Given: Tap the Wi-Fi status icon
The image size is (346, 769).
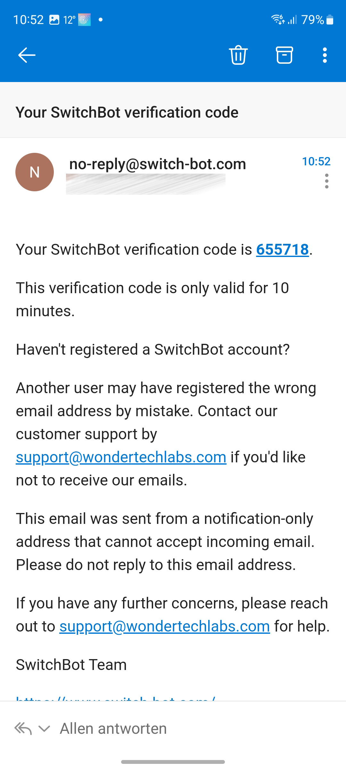Looking at the screenshot, I should click(x=277, y=19).
